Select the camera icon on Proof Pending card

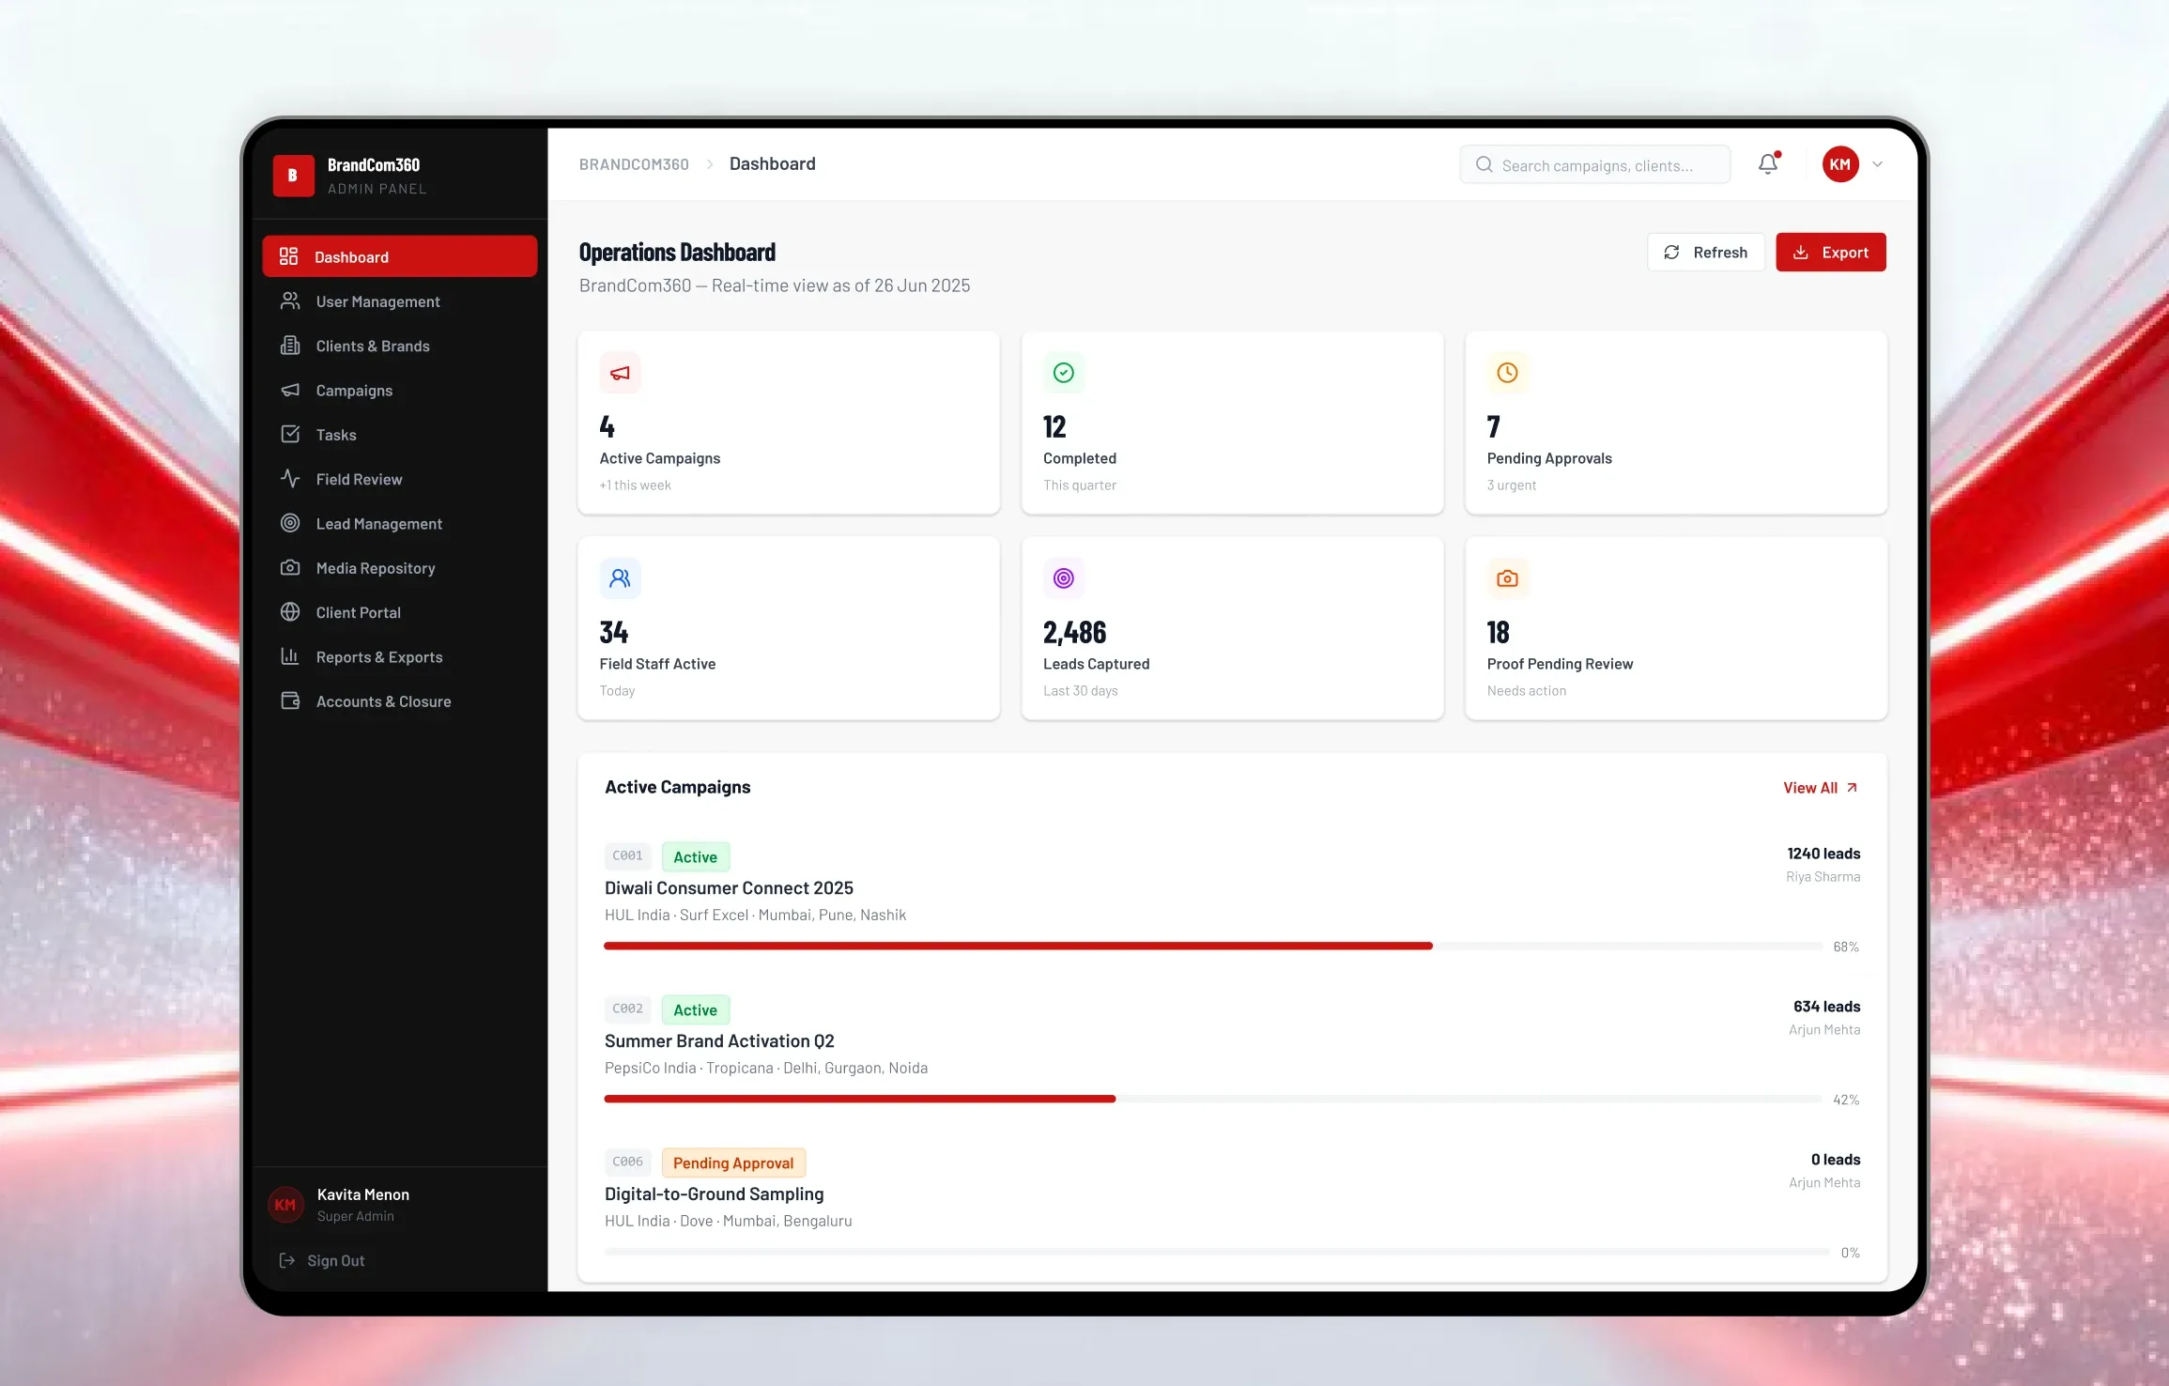click(1507, 578)
